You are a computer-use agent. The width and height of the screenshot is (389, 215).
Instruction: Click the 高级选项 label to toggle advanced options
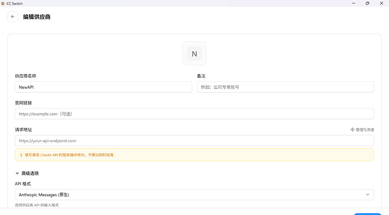coord(30,173)
